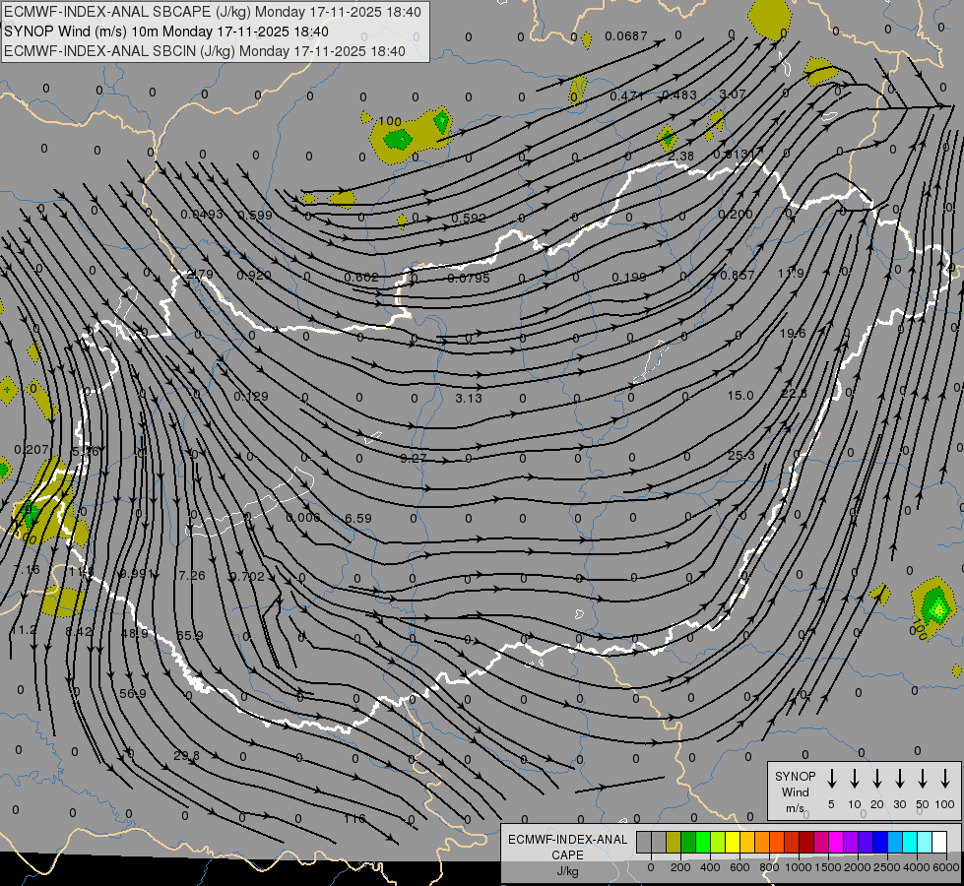Click the 2500 tick label in CAPE legend
Image resolution: width=964 pixels, height=886 pixels.
click(886, 867)
